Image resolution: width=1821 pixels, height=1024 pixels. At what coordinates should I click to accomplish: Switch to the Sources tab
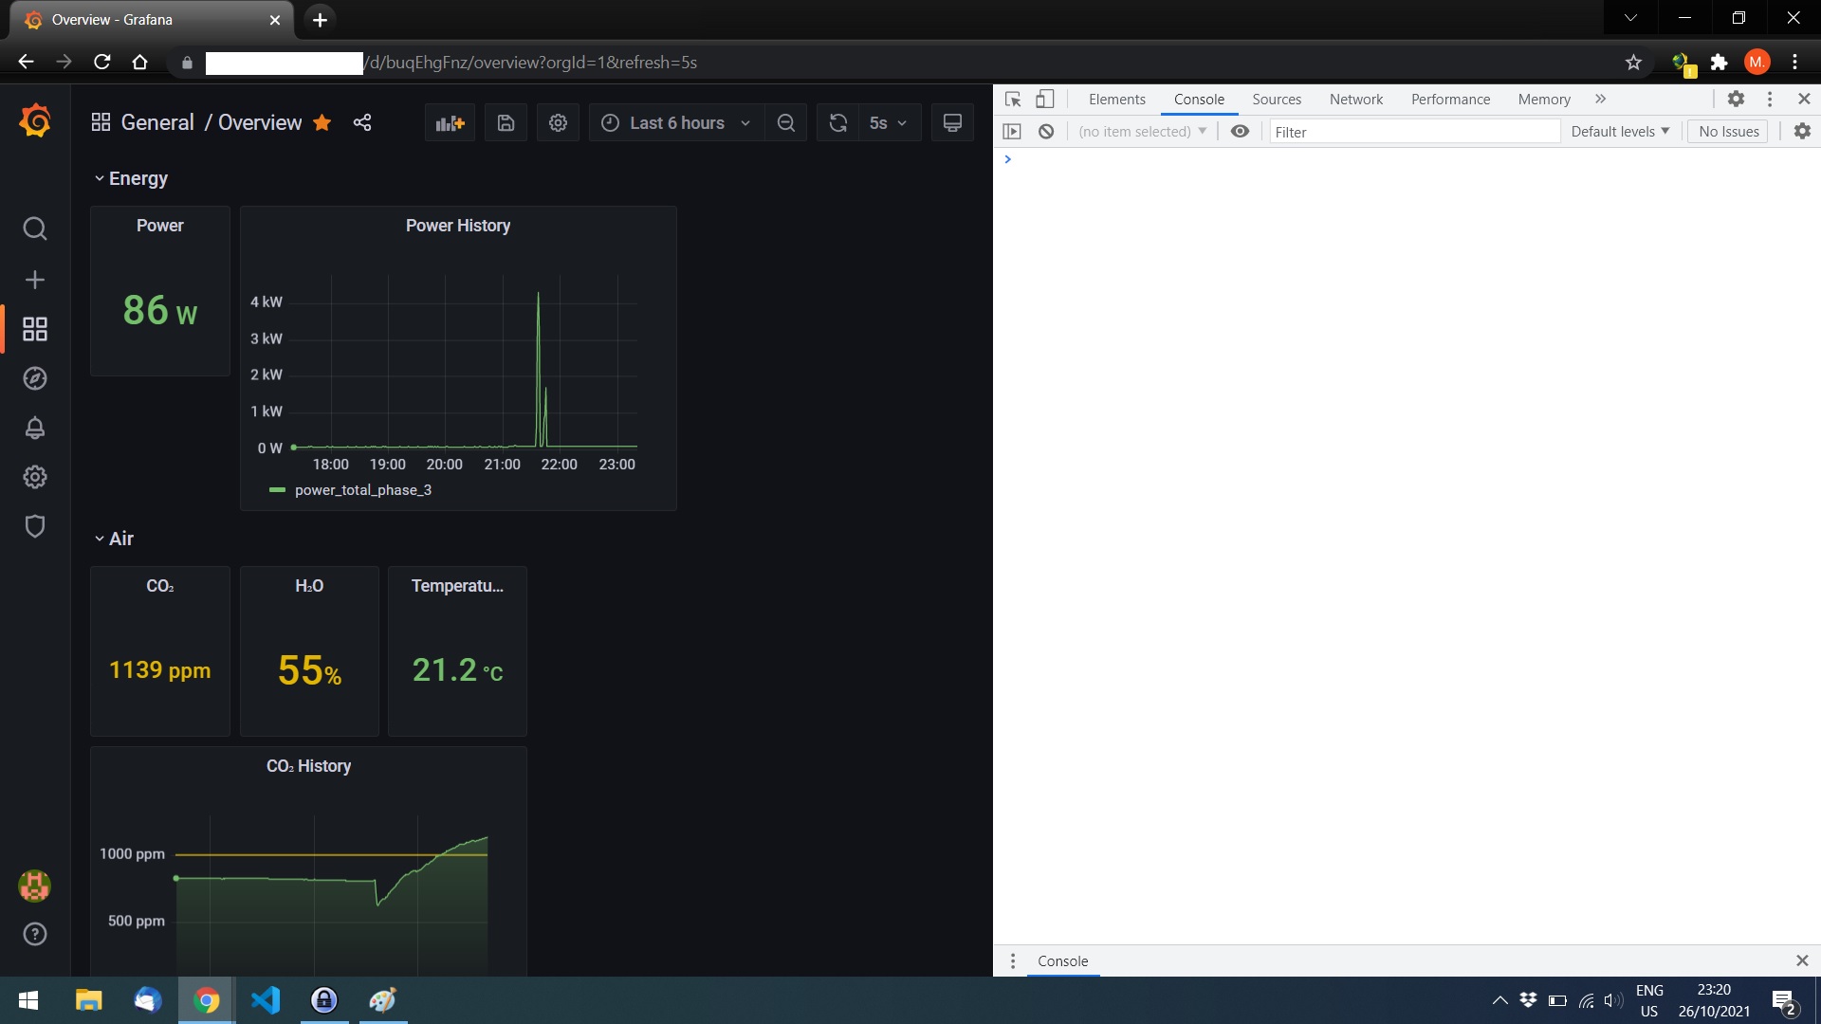tap(1276, 99)
